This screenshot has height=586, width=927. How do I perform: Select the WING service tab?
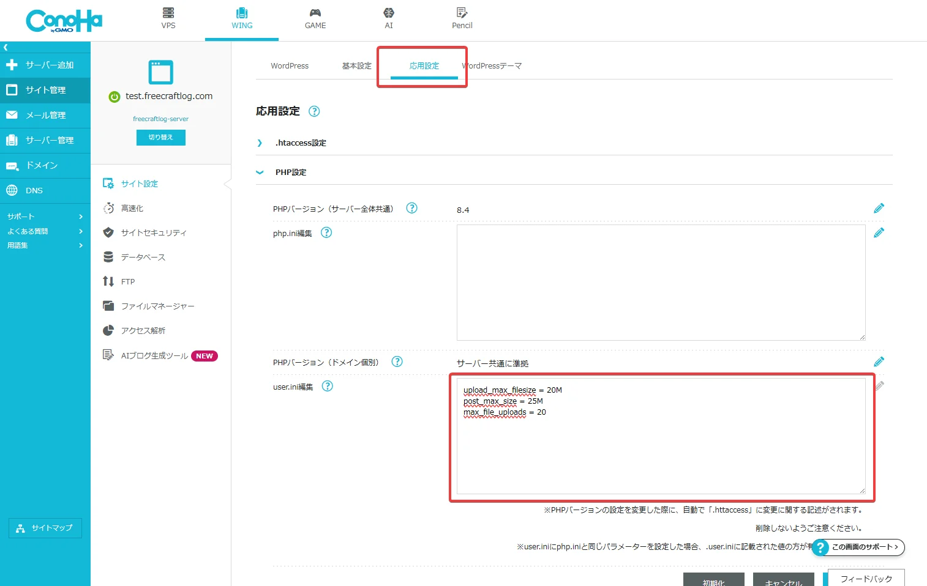point(242,18)
